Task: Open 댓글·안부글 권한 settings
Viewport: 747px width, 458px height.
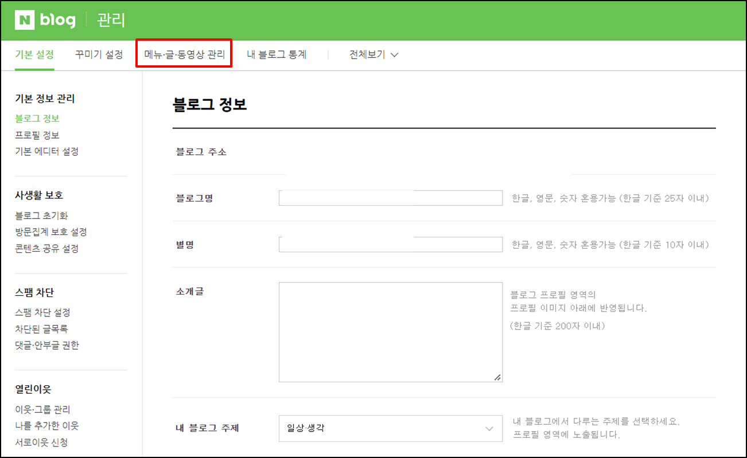Action: coord(46,346)
